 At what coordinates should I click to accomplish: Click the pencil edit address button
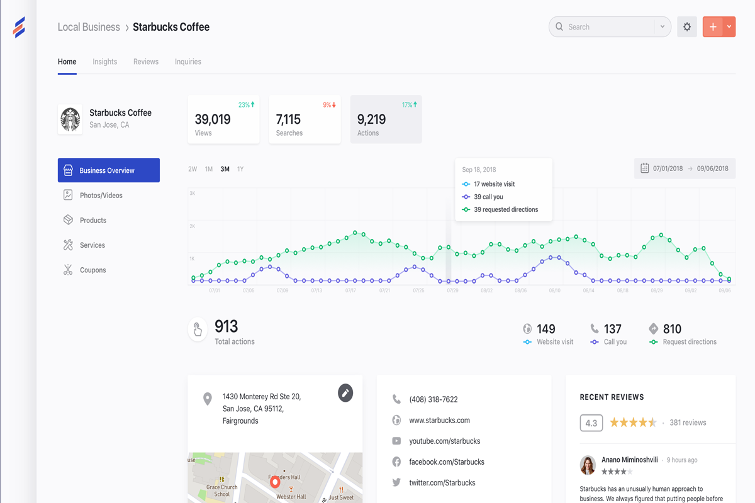click(x=345, y=393)
